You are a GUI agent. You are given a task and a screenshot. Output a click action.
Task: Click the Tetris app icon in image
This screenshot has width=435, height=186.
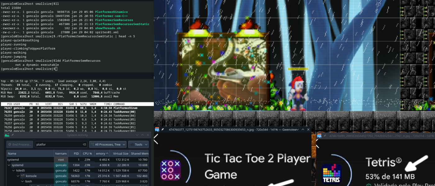332,174
